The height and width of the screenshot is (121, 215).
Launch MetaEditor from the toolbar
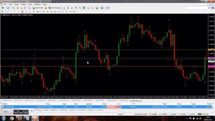tap(46, 8)
